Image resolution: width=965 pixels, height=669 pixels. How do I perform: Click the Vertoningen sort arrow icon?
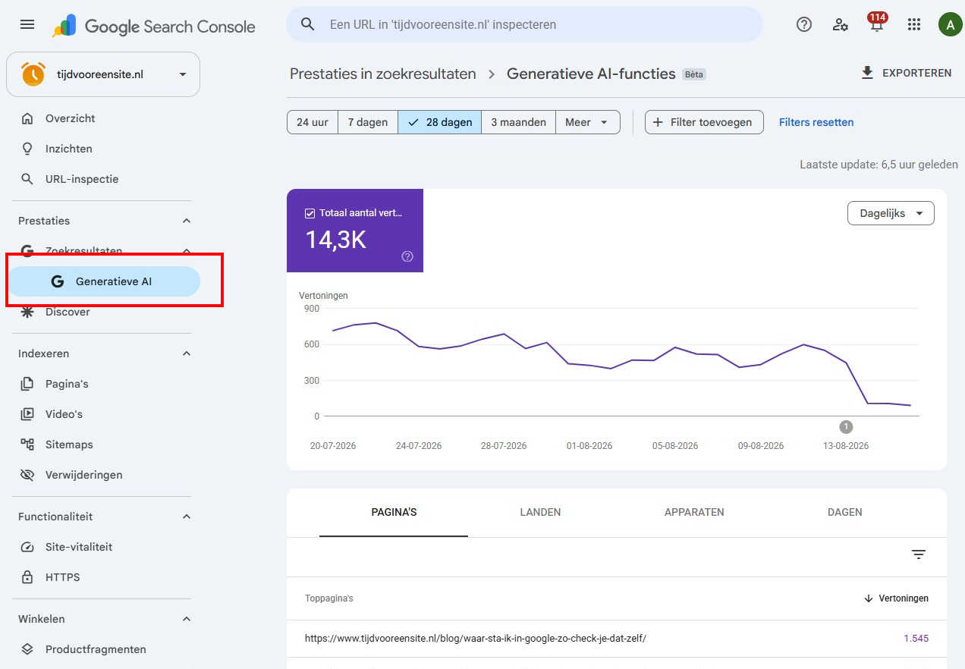(x=869, y=598)
